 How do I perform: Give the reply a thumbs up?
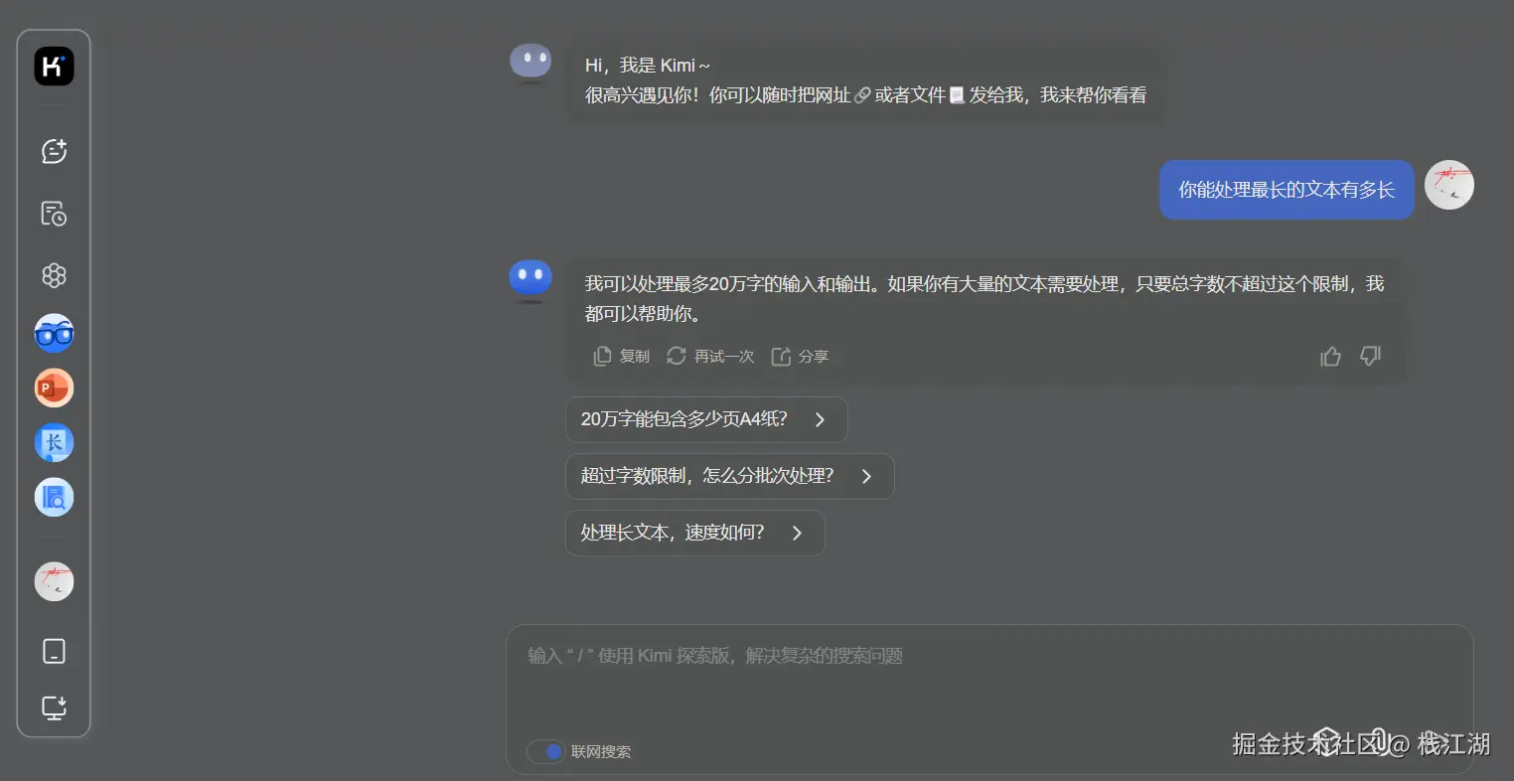(x=1330, y=356)
